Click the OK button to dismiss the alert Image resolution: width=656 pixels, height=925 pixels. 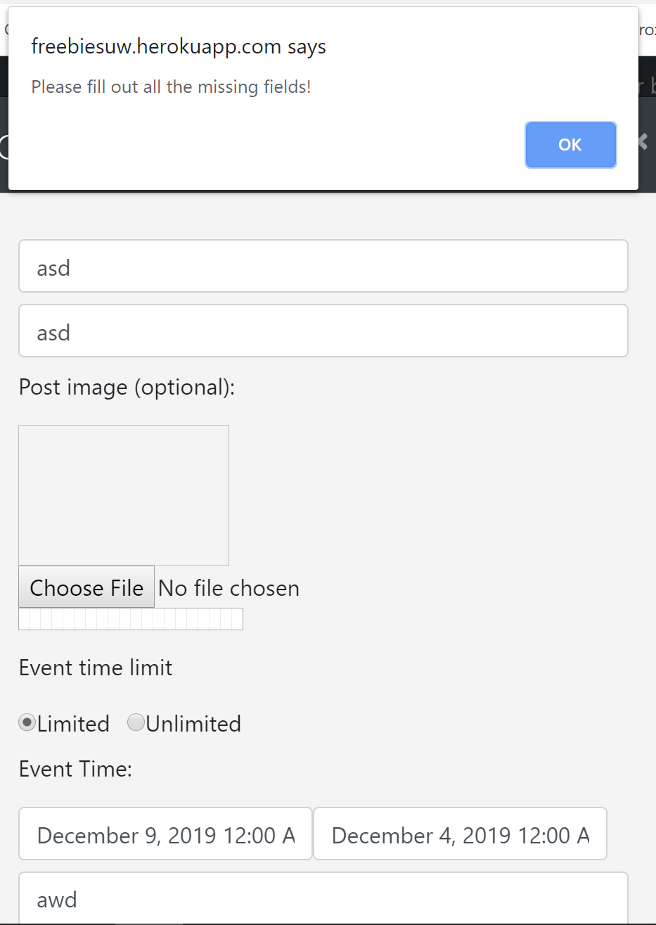tap(570, 145)
